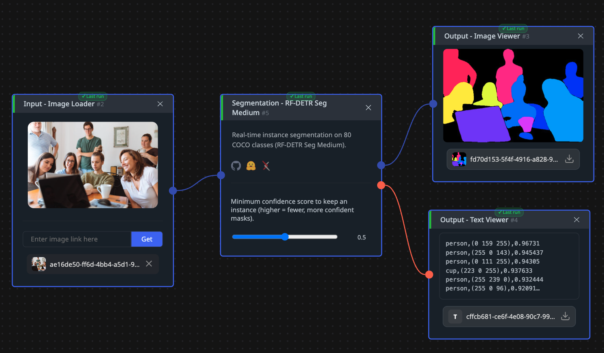
Task: Select the Segmentation blue image output port
Action: tap(381, 165)
